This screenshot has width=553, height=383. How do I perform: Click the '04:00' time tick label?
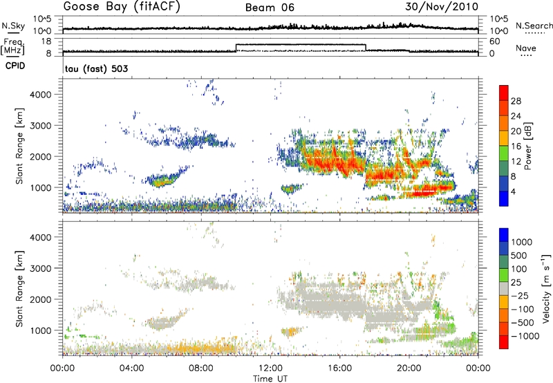132,368
